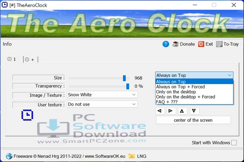This screenshot has width=244, height=162.
Task: Open the Image / Texture Snow White dropdown
Action: pyautogui.click(x=102, y=95)
